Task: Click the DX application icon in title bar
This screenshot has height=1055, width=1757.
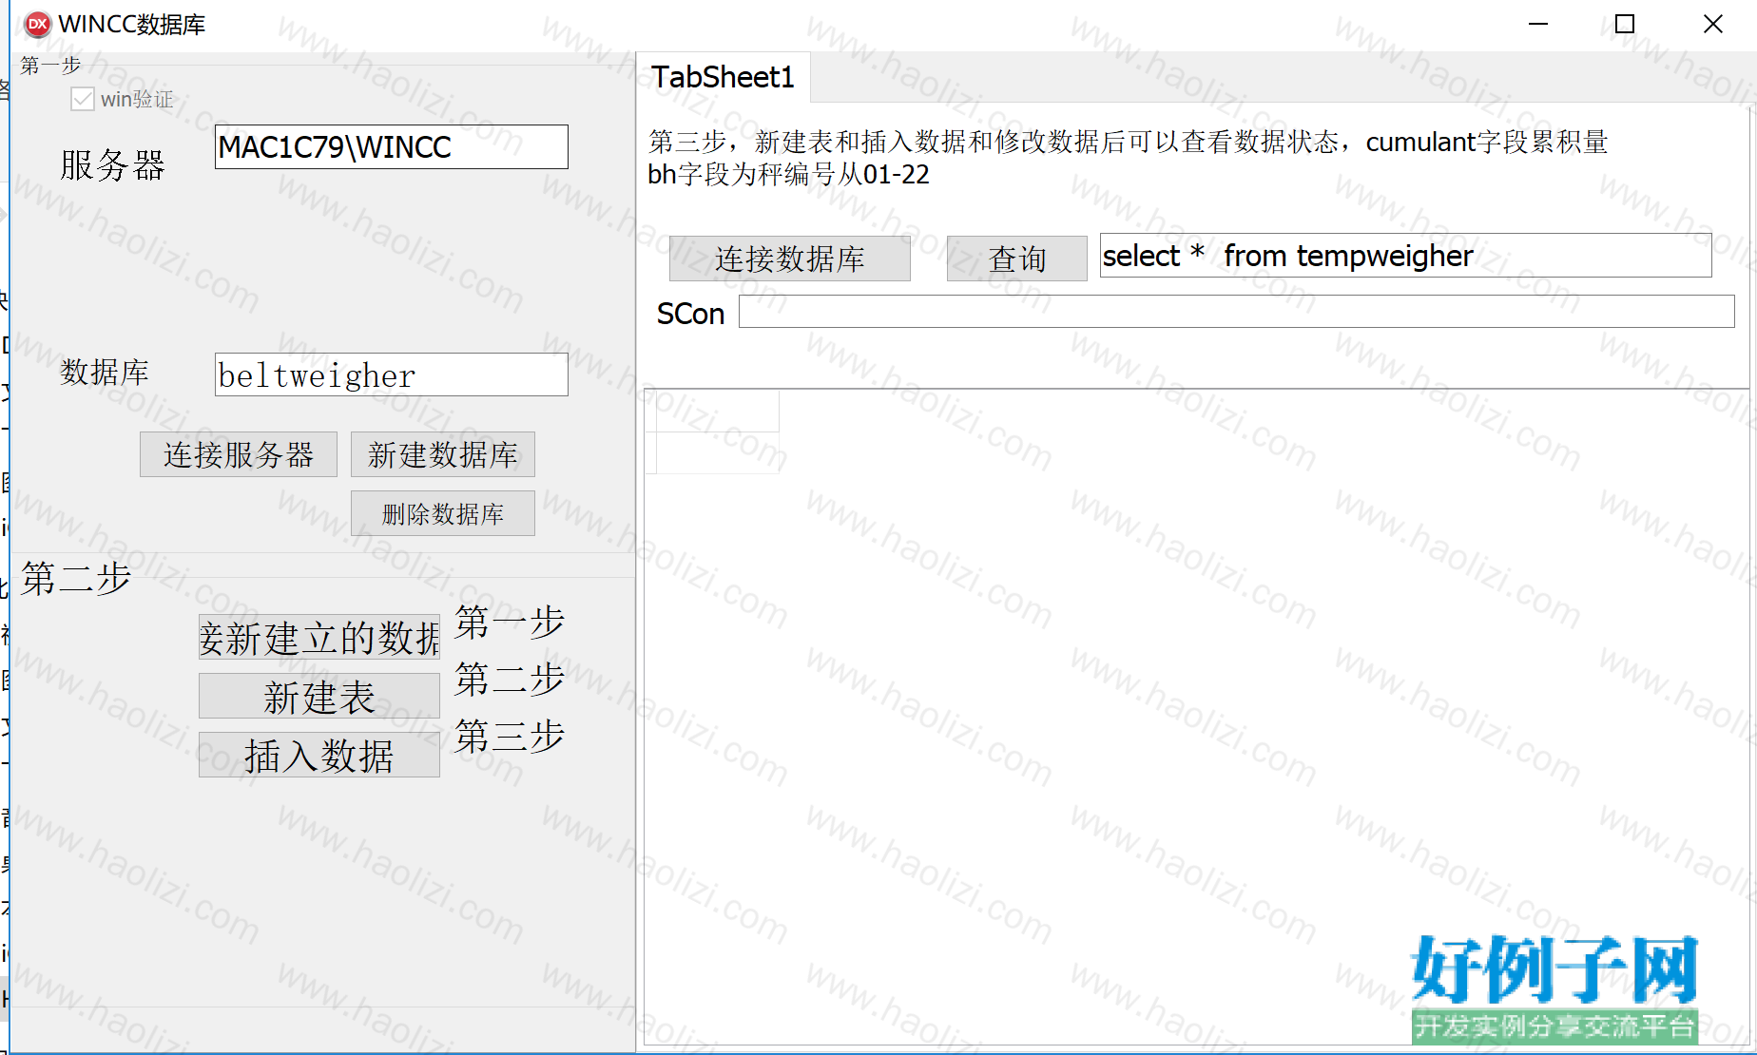Action: (x=37, y=25)
